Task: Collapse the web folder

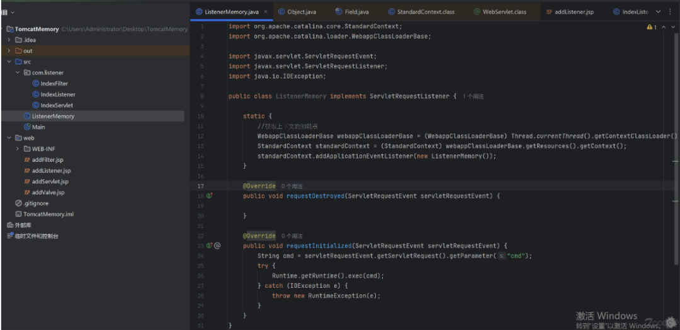Action: point(9,138)
